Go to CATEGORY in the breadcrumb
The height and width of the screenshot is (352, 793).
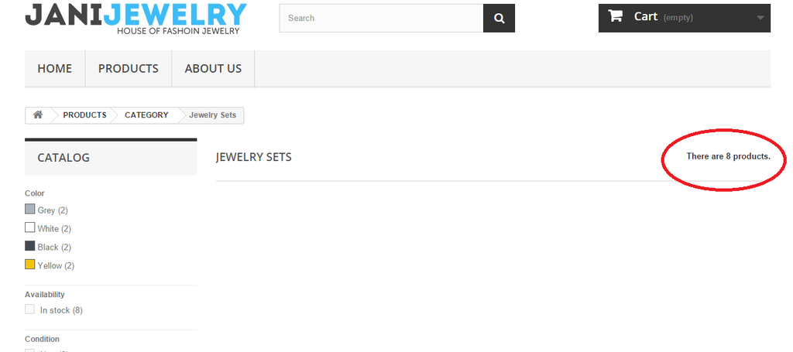(x=146, y=115)
